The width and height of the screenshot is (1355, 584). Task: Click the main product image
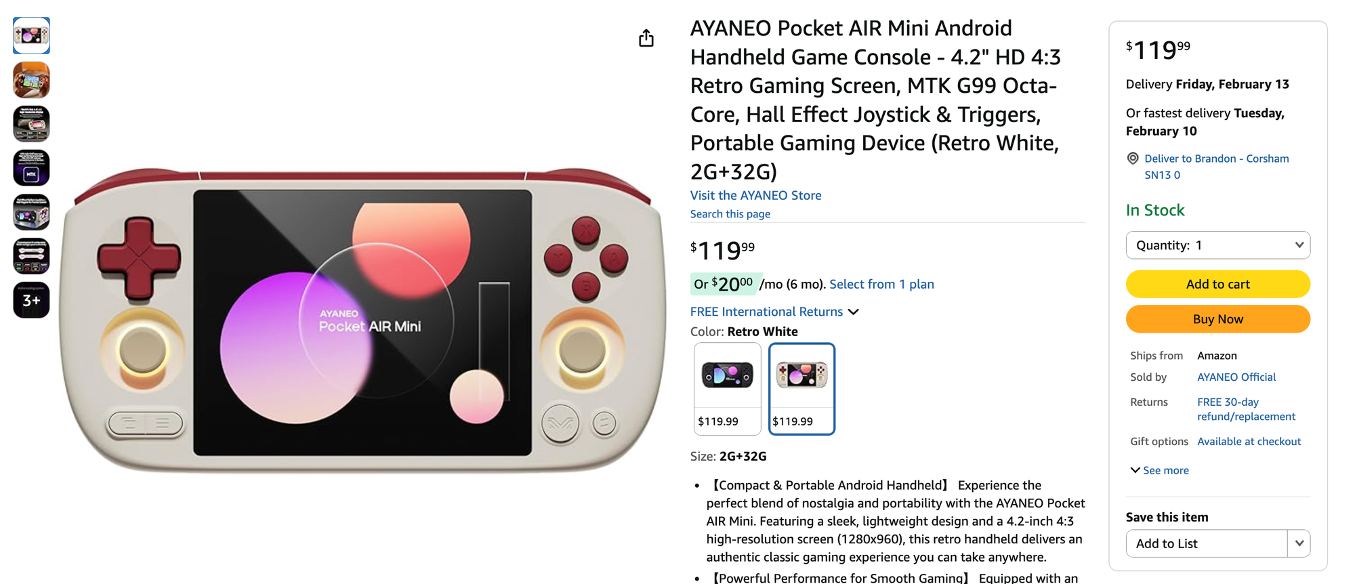[x=362, y=322]
